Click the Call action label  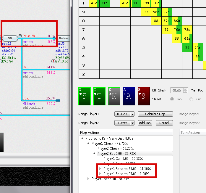point(25,67)
